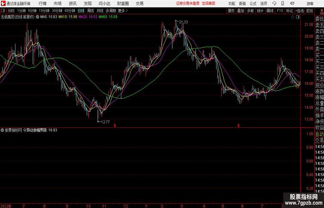Click the red 龙佰集团 title text
Image resolution: width=324 pixels, height=208 pixels.
[208, 3]
